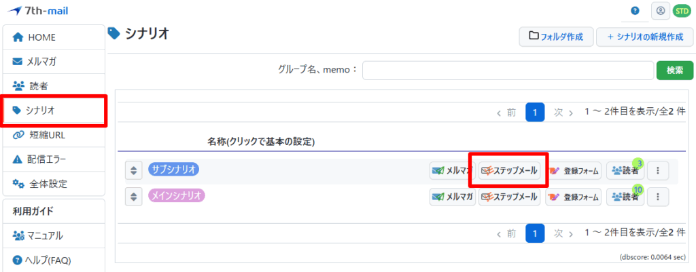View 読者 of サブシナリオ
Screen dimensions: 696x272
click(x=625, y=171)
